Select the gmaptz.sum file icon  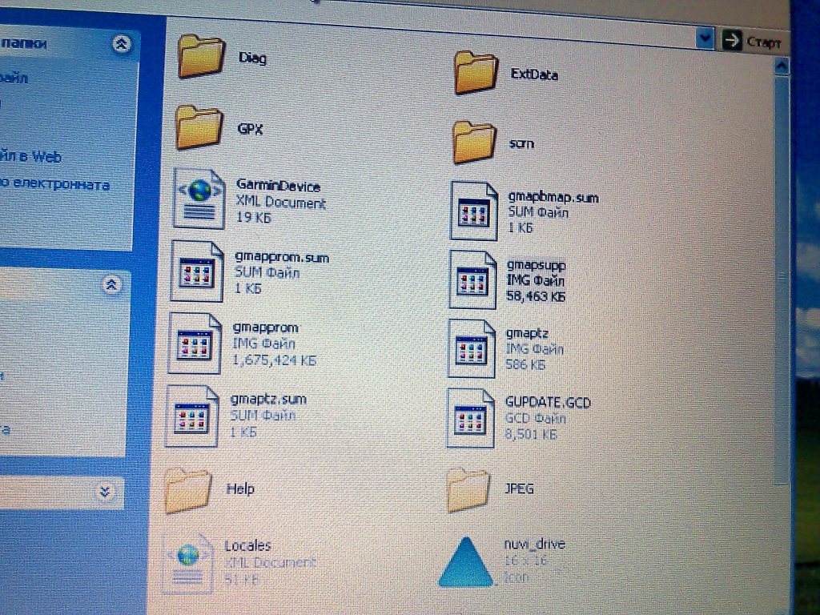click(x=192, y=416)
